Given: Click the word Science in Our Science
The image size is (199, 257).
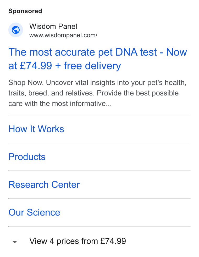Looking at the screenshot, I should [x=43, y=212].
